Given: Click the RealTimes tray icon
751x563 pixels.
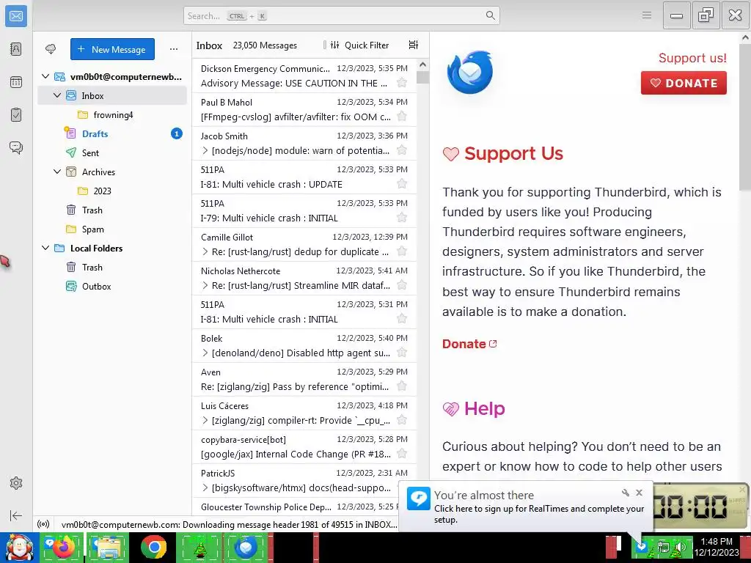Looking at the screenshot, I should pos(641,546).
